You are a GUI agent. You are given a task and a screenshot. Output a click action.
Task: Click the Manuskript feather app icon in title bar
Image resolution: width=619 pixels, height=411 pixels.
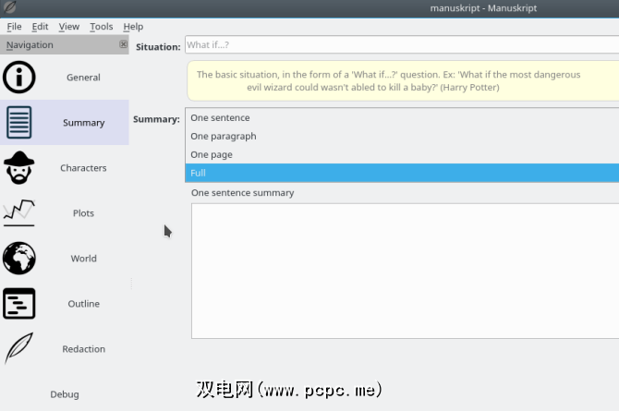(x=10, y=7)
